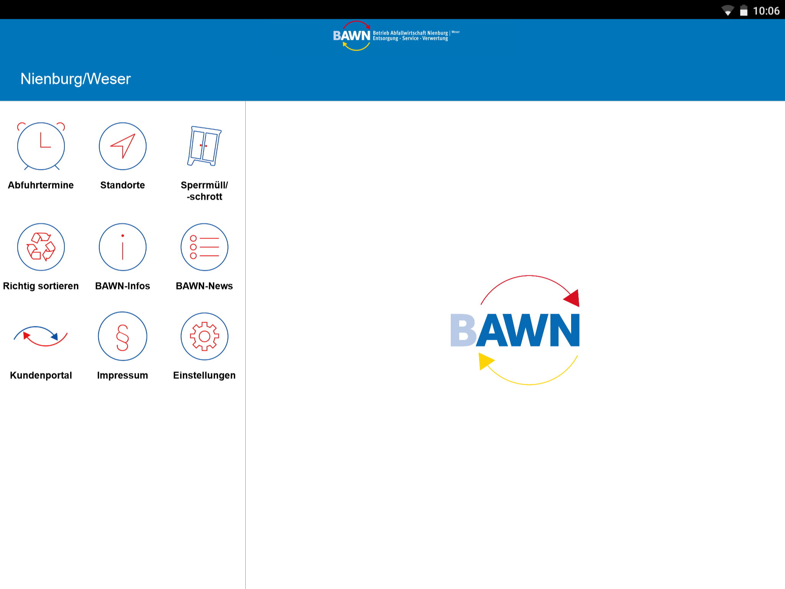
Task: Open the BAWN-Infos info icon
Action: pos(123,247)
